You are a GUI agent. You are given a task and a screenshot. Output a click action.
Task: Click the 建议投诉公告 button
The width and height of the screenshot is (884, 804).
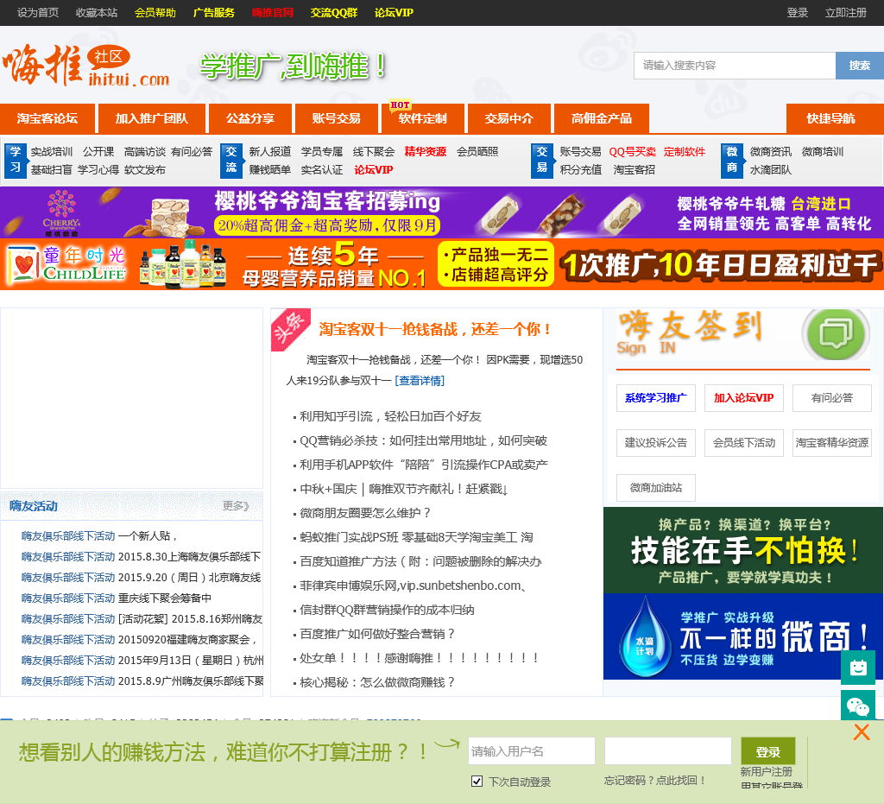point(656,443)
